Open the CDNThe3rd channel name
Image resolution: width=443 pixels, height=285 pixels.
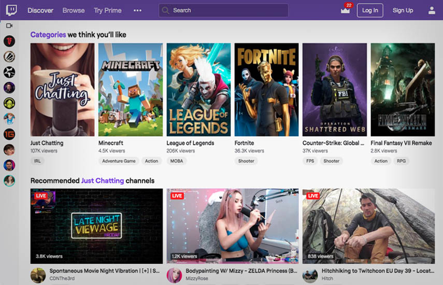coord(62,278)
